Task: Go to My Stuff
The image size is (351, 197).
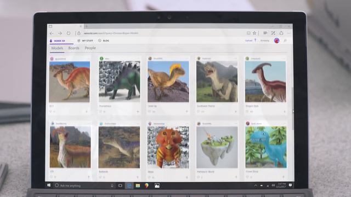Action: (x=85, y=40)
